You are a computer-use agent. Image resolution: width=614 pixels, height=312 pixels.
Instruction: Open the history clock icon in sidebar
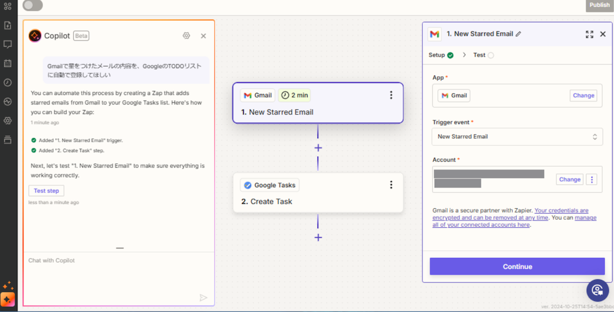(x=7, y=82)
